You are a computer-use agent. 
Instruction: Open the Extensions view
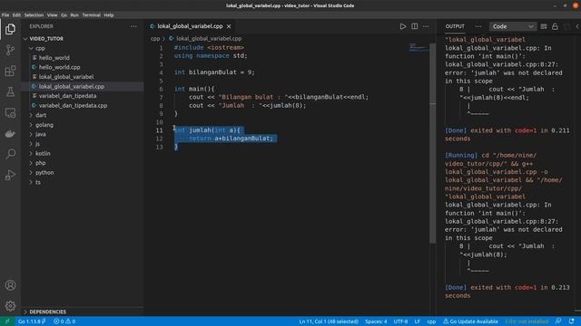coord(10,71)
